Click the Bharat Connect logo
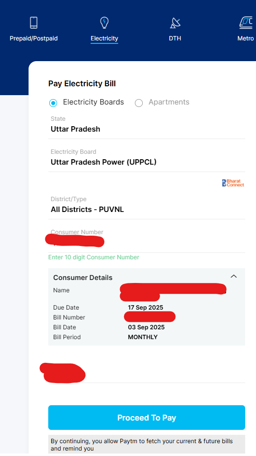The width and height of the screenshot is (256, 456). (233, 183)
